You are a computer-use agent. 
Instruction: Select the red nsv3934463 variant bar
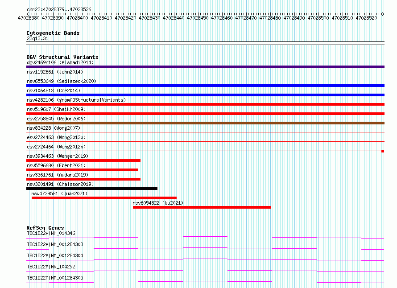[83, 160]
